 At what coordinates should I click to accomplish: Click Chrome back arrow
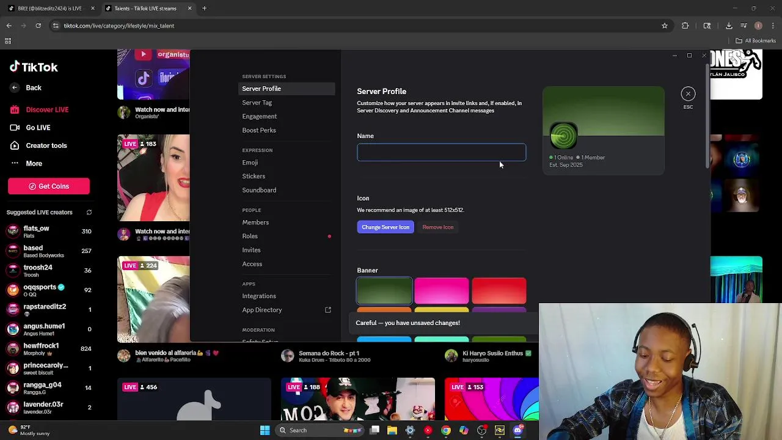[9, 26]
